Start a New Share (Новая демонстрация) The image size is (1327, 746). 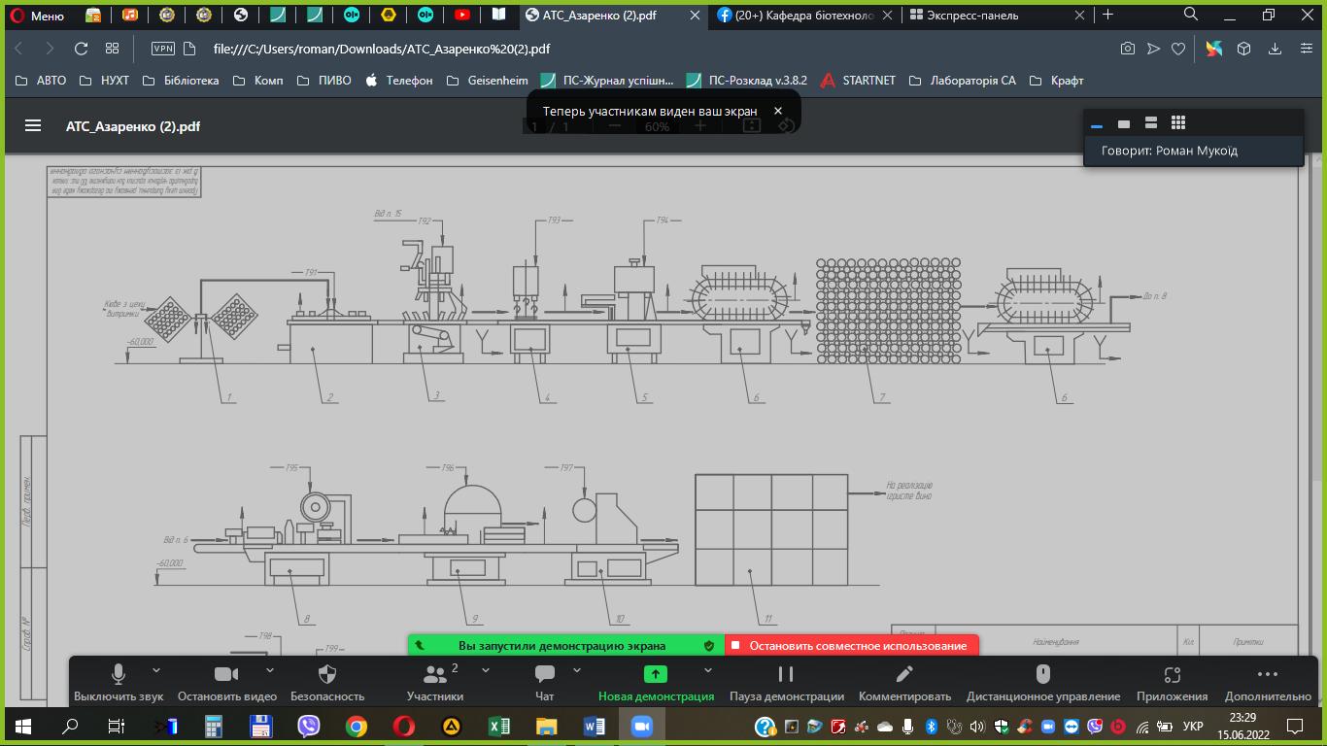pyautogui.click(x=656, y=674)
